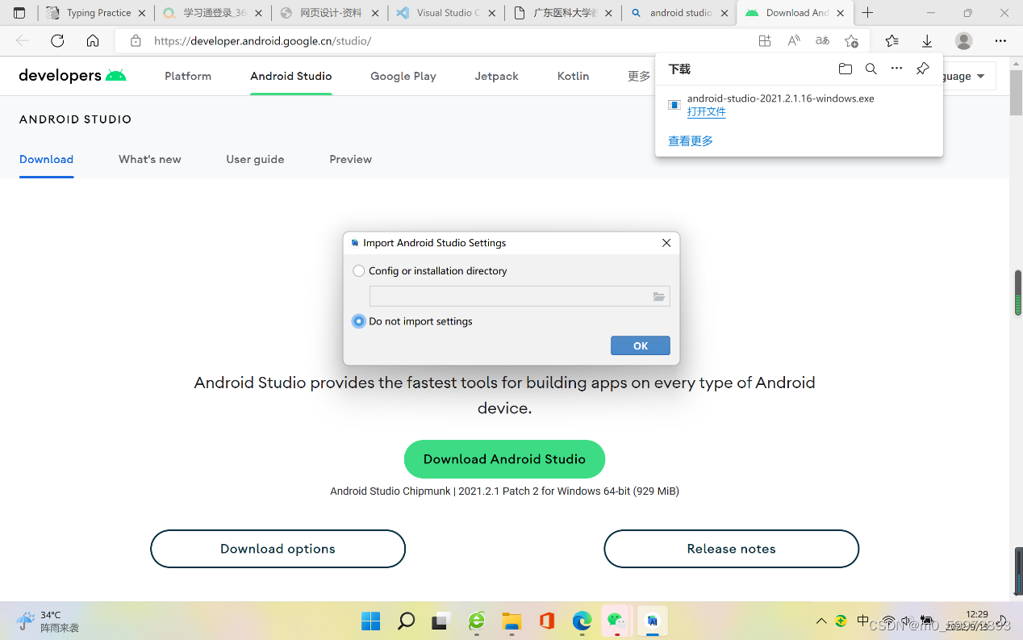Show hidden tray icons chevron

click(x=821, y=621)
